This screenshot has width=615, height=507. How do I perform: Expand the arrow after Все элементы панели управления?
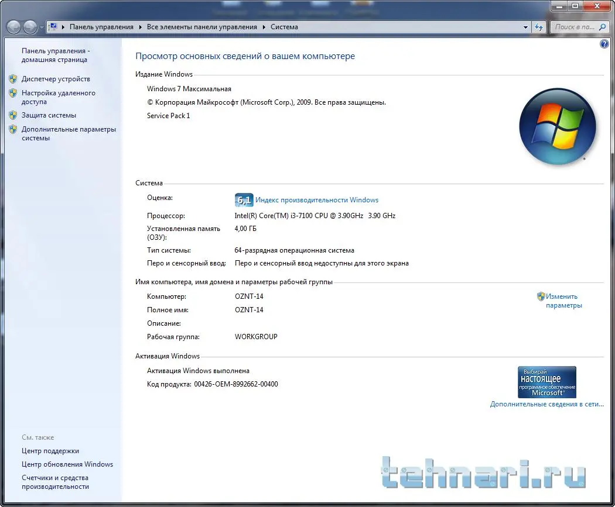click(264, 27)
